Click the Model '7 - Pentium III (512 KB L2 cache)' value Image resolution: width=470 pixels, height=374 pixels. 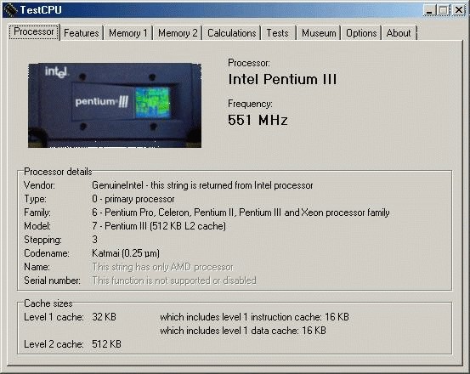tap(159, 226)
